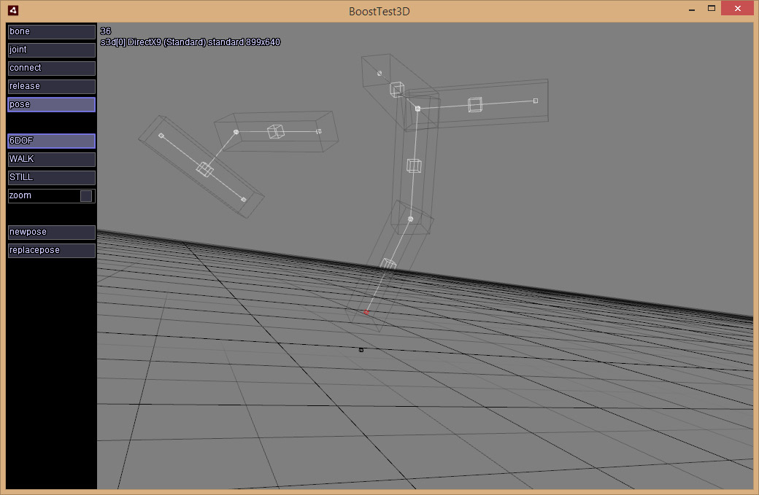Switch to WALK mode

[51, 159]
